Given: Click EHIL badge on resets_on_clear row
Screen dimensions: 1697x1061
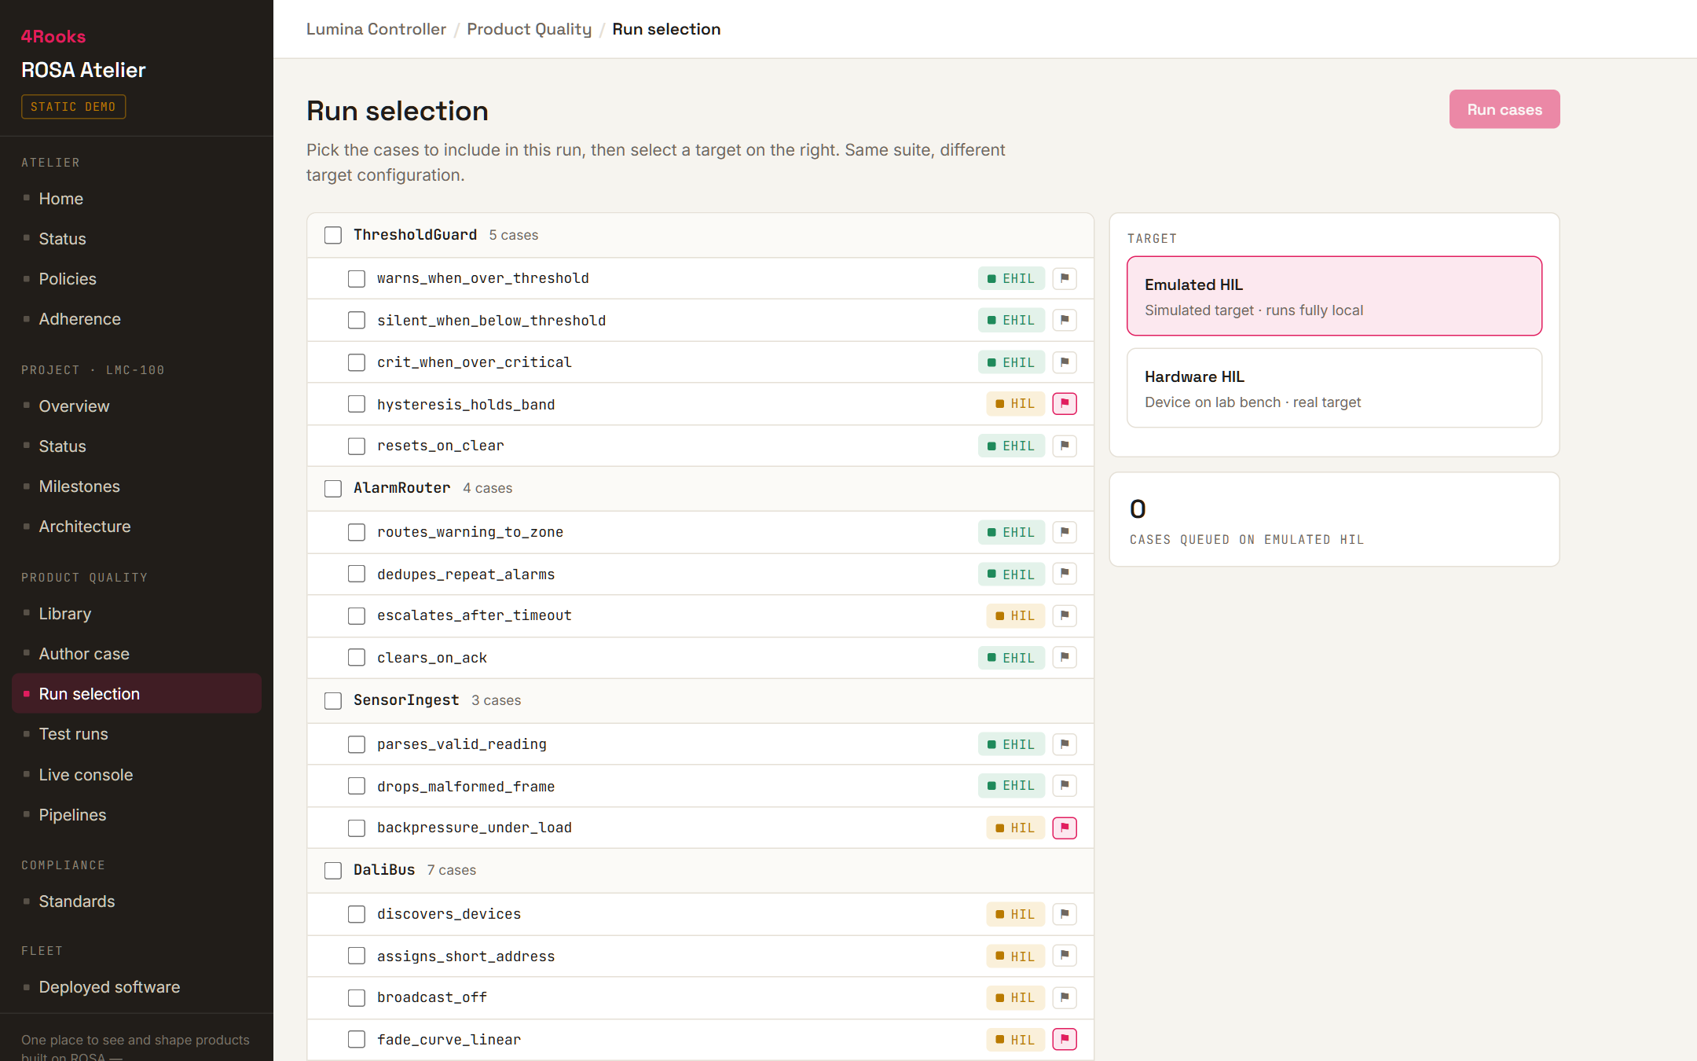Looking at the screenshot, I should (x=1011, y=446).
